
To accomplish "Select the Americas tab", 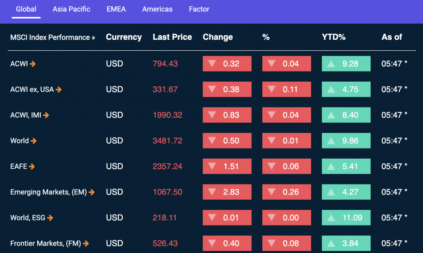I will [157, 9].
